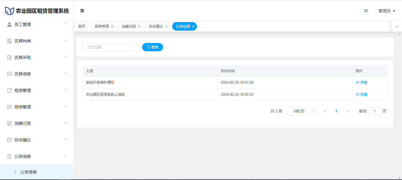Click the 前往 page jump input box
Screen dimensions: 402x180
(375, 111)
